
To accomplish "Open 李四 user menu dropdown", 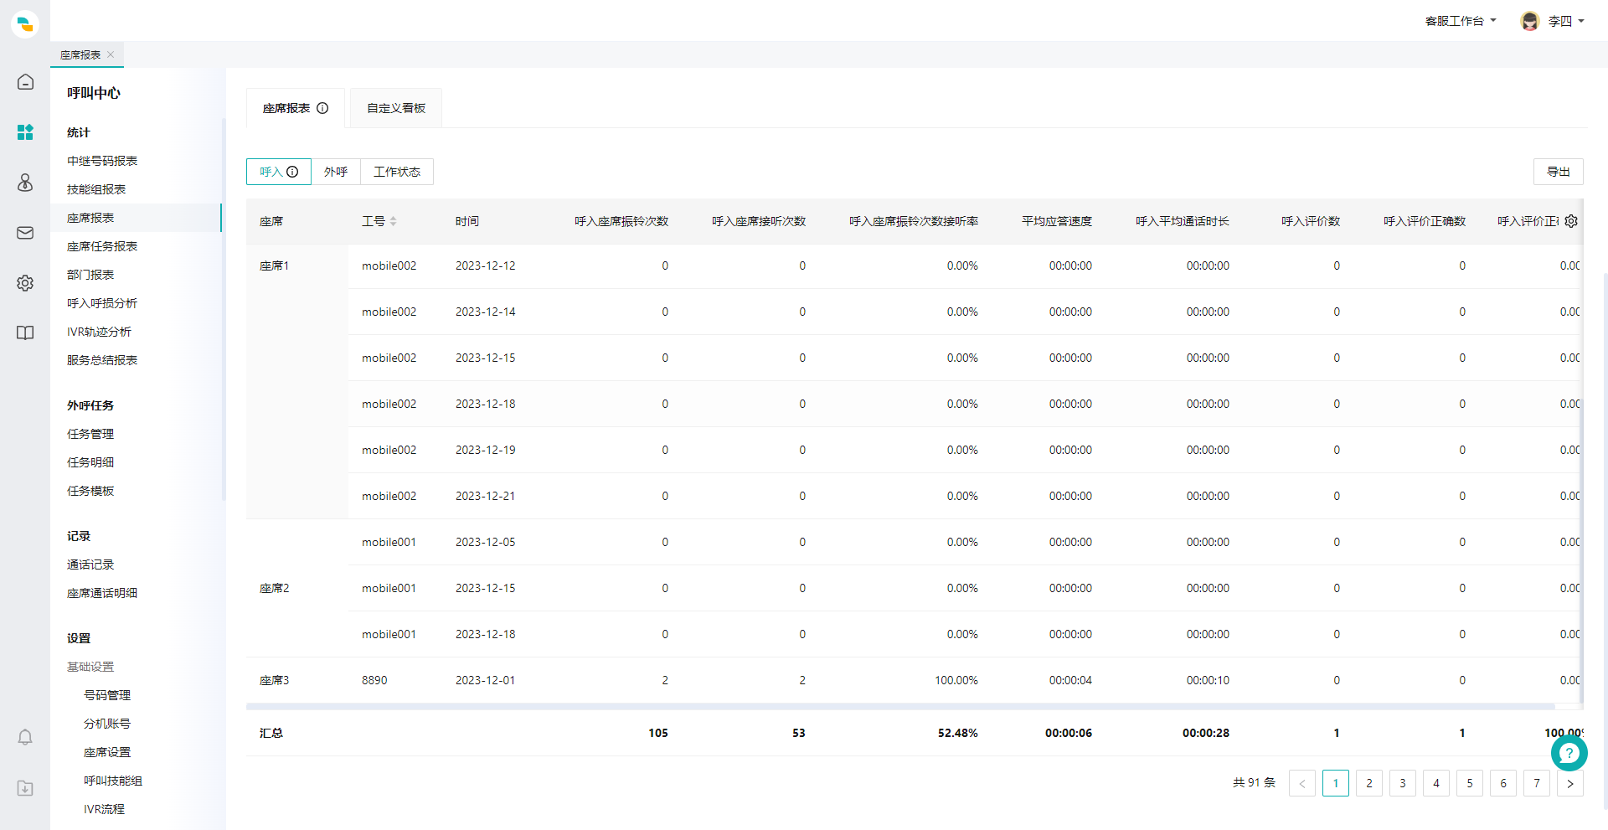I will click(x=1565, y=21).
